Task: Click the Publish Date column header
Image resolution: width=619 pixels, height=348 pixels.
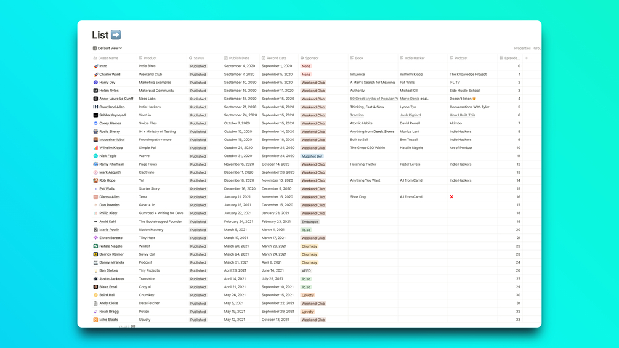Action: (237, 58)
